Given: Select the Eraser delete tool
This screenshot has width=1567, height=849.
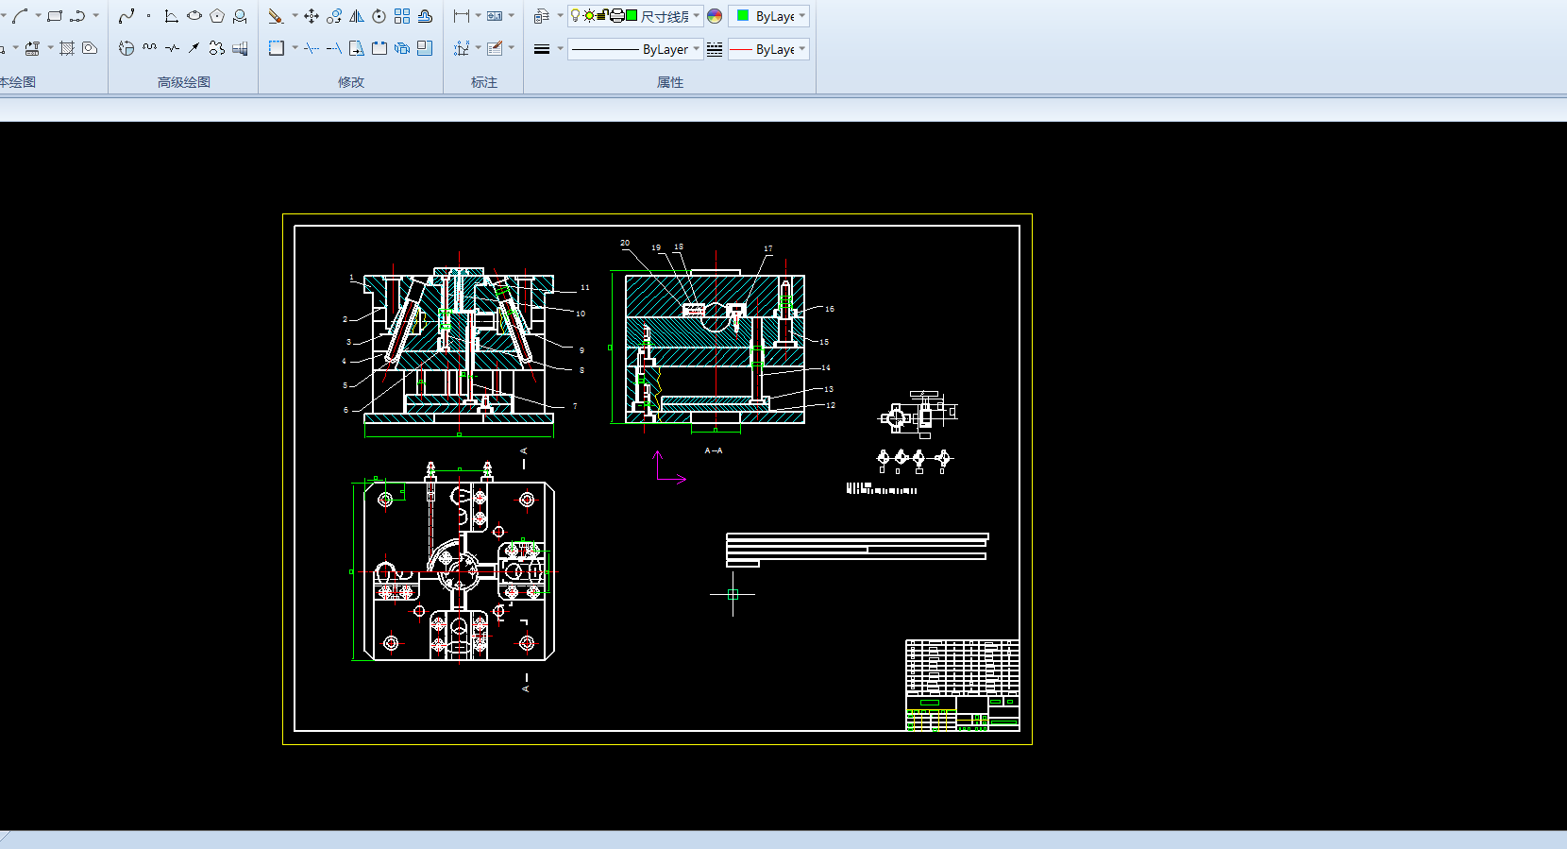Looking at the screenshot, I should (276, 16).
